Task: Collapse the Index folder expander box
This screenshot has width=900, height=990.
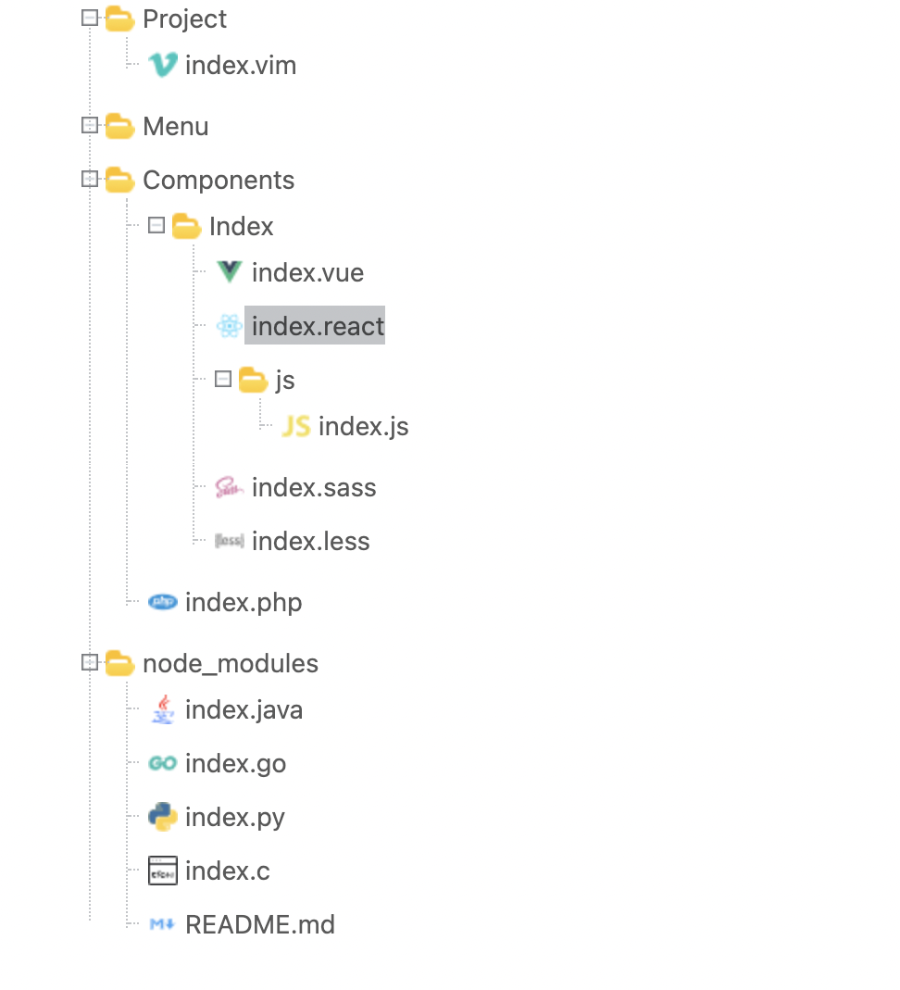Action: pos(156,225)
